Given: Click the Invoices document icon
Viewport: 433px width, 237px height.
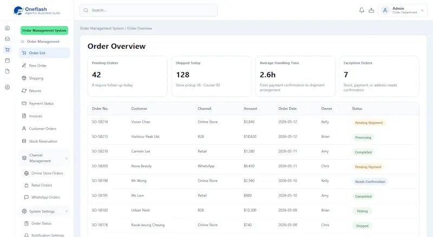Looking at the screenshot, I should tap(24, 116).
